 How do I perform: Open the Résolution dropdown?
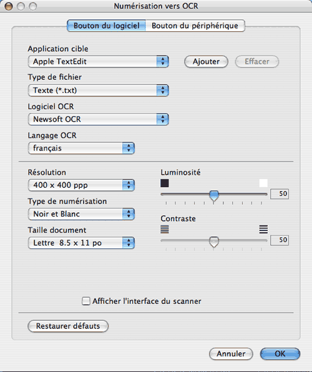81,185
